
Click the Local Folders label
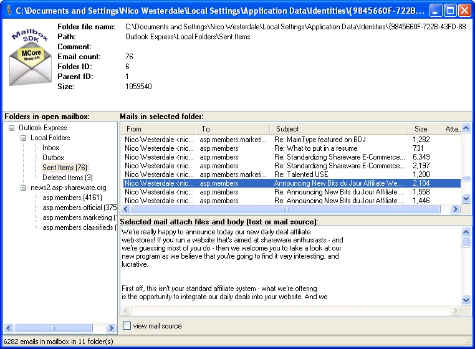50,138
